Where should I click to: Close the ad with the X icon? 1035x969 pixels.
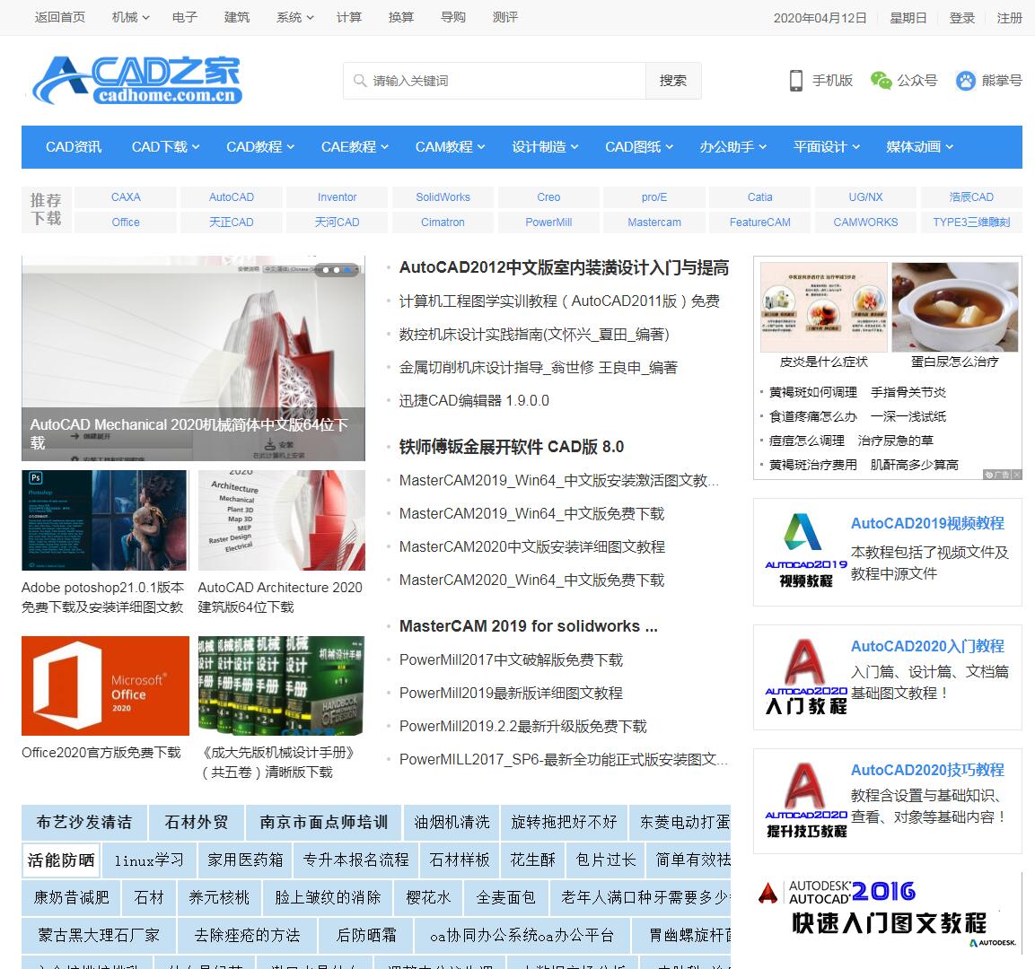pyautogui.click(x=1016, y=475)
